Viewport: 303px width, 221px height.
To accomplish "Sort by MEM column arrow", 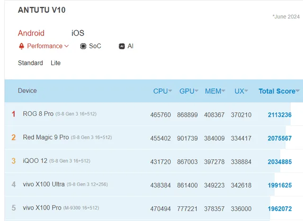I will pyautogui.click(x=223, y=90).
